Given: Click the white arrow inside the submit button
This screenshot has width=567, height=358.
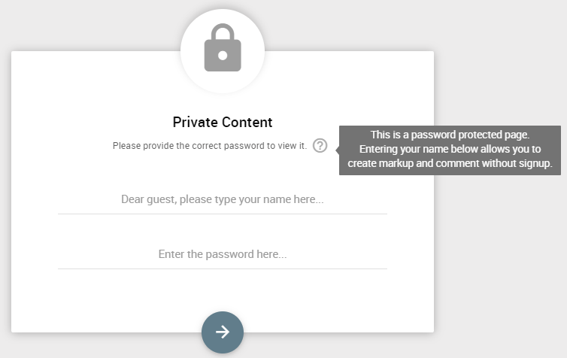Looking at the screenshot, I should [223, 332].
